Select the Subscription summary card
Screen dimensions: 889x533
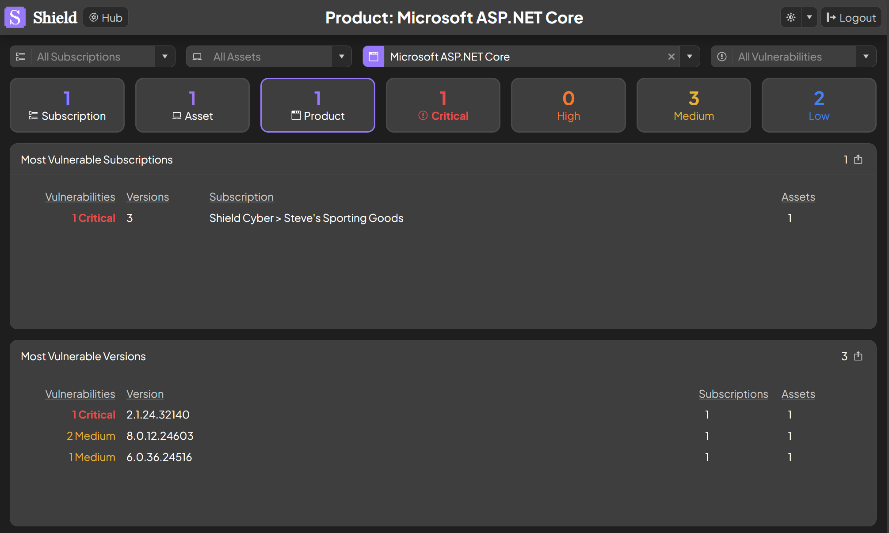[67, 105]
